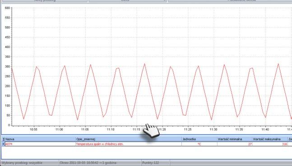292x166 pixels.
Task: Select the Temperatura spalin description cell
Action: (129, 144)
